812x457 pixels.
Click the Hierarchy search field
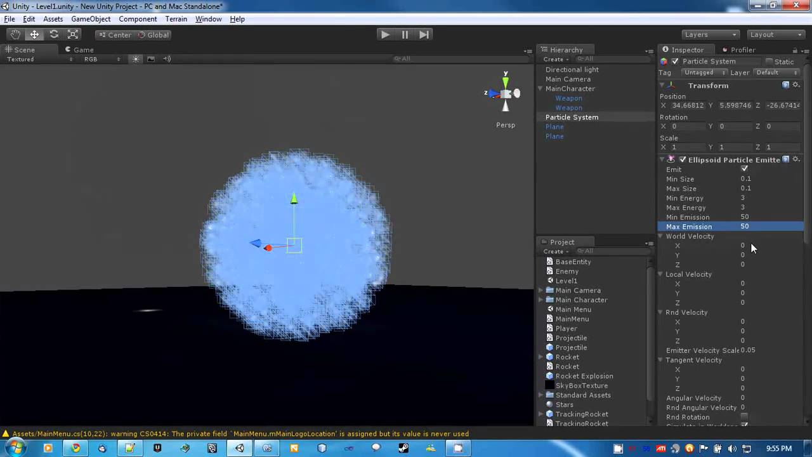[612, 59]
